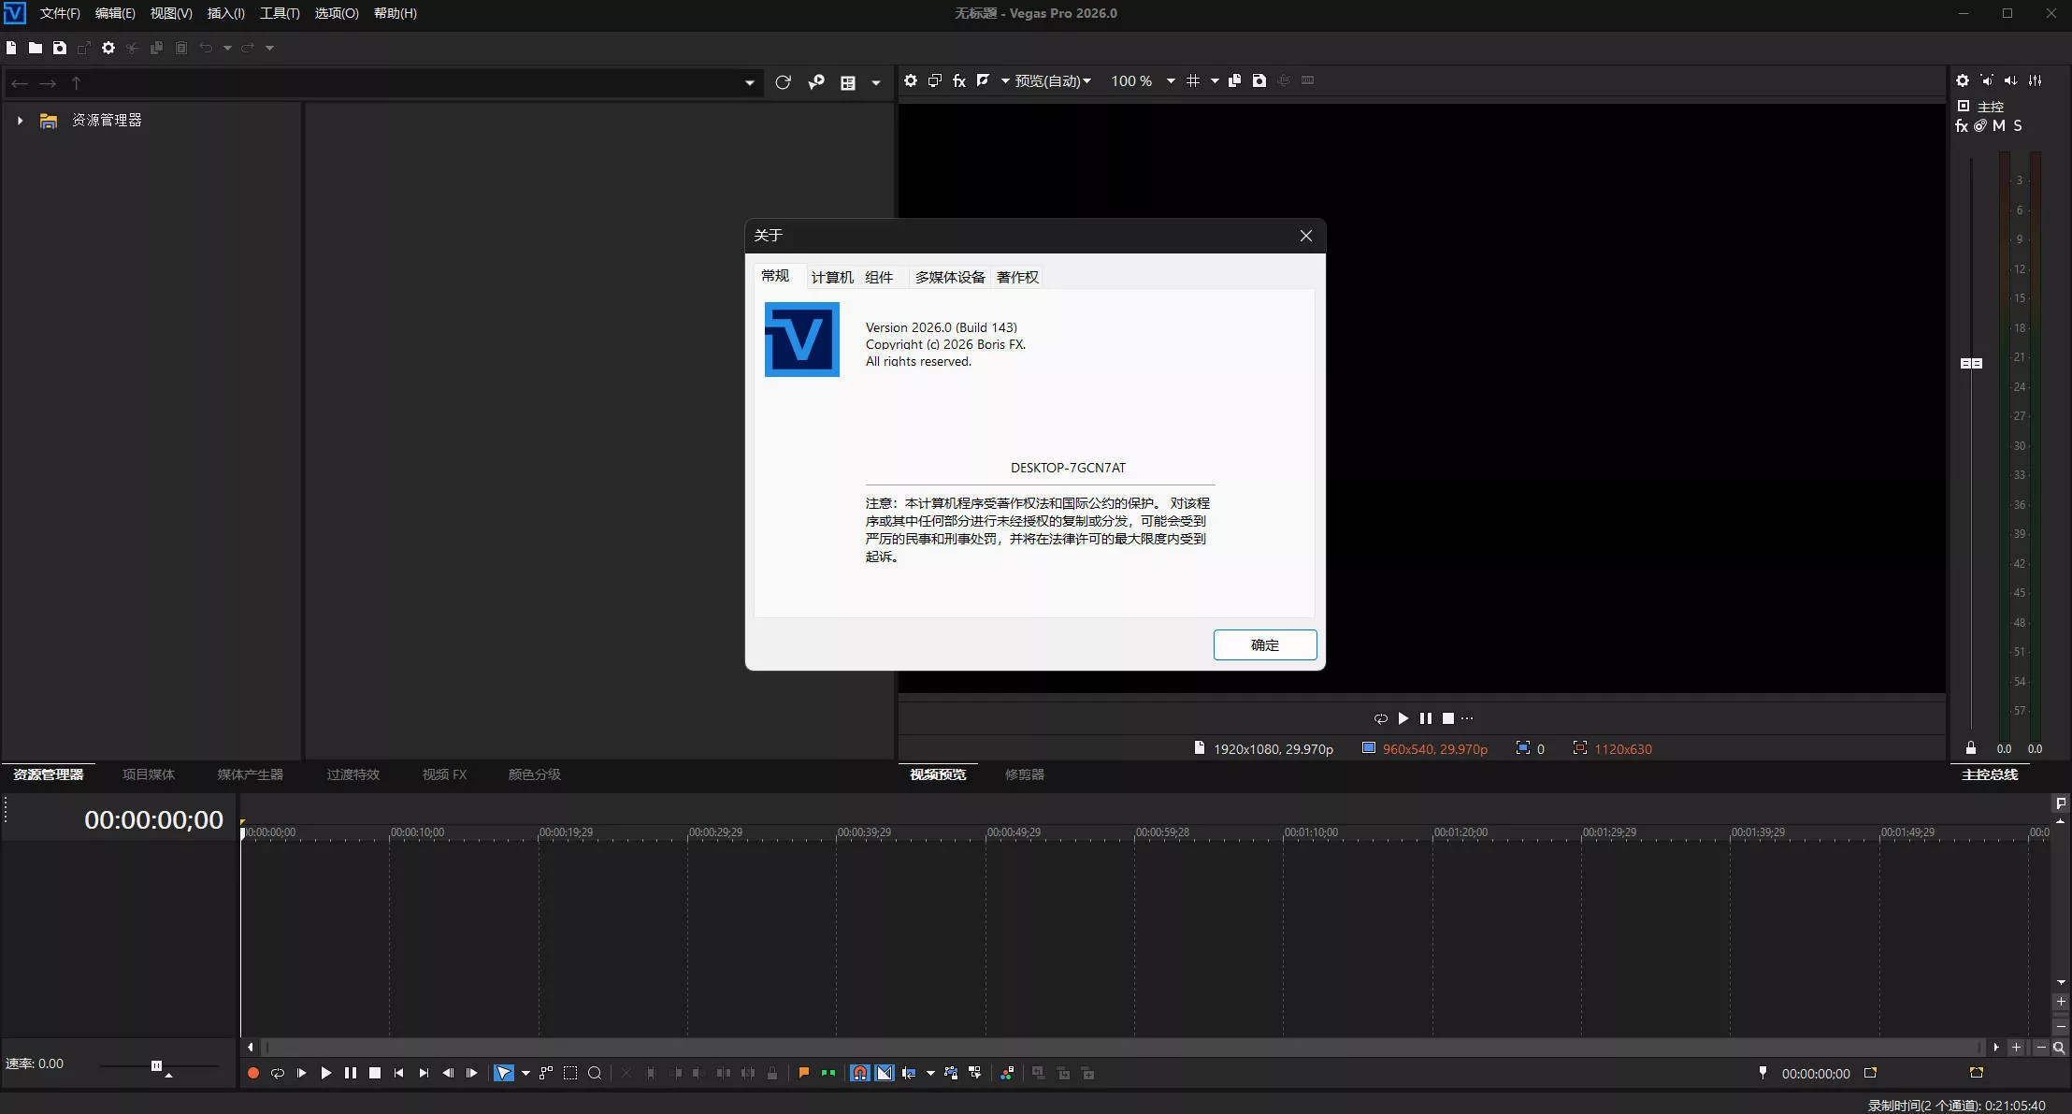The image size is (2072, 1114).
Task: Toggle loop playback in timeline transport
Action: [x=278, y=1073]
